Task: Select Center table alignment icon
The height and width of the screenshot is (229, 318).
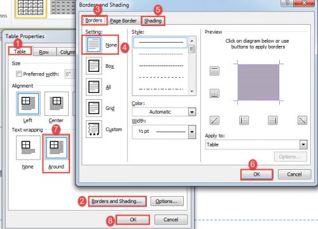Action: coord(57,104)
